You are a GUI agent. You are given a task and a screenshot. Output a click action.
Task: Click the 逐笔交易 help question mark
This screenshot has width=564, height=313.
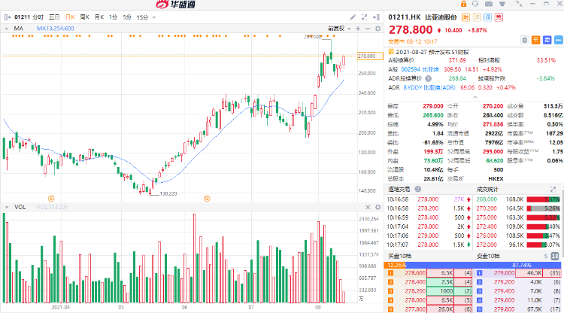click(x=417, y=188)
